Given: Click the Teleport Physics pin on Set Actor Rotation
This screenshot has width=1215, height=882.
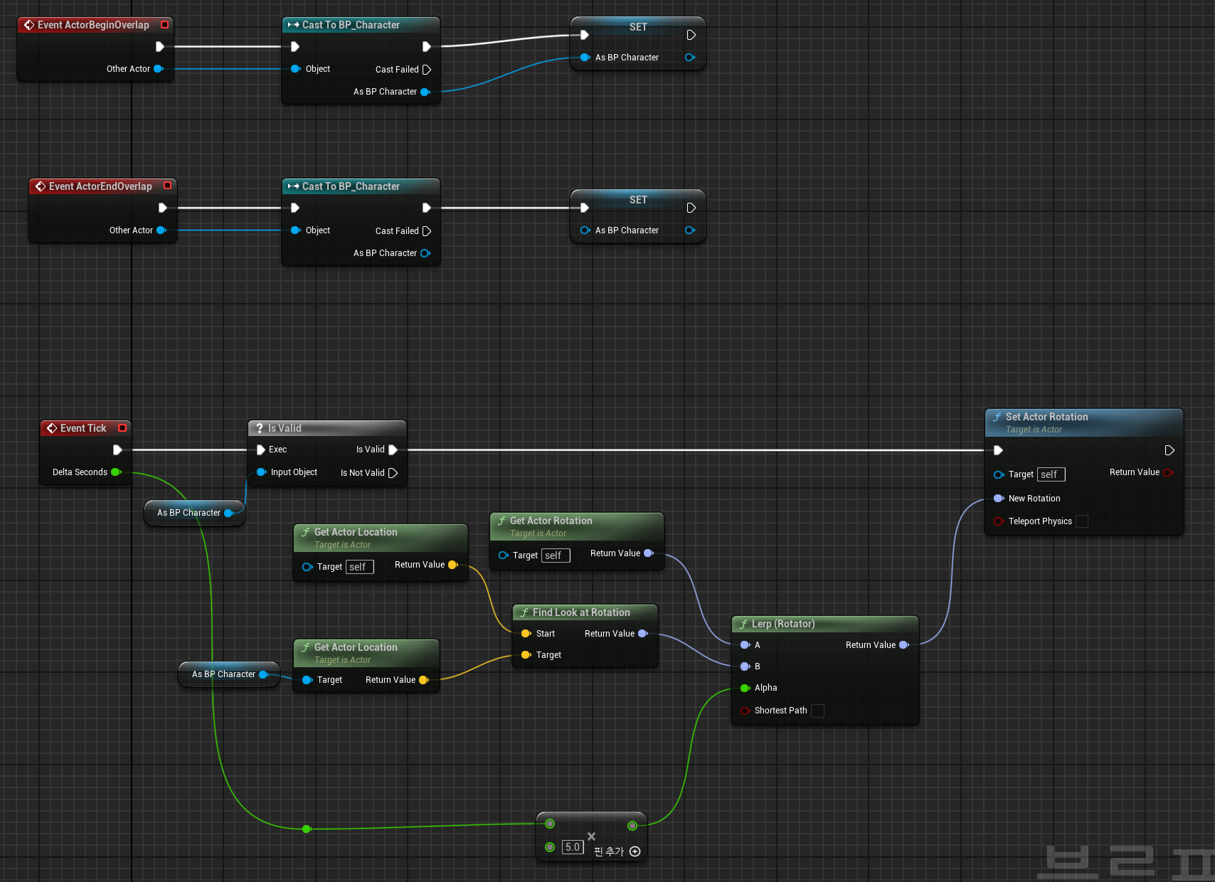Looking at the screenshot, I should point(999,521).
